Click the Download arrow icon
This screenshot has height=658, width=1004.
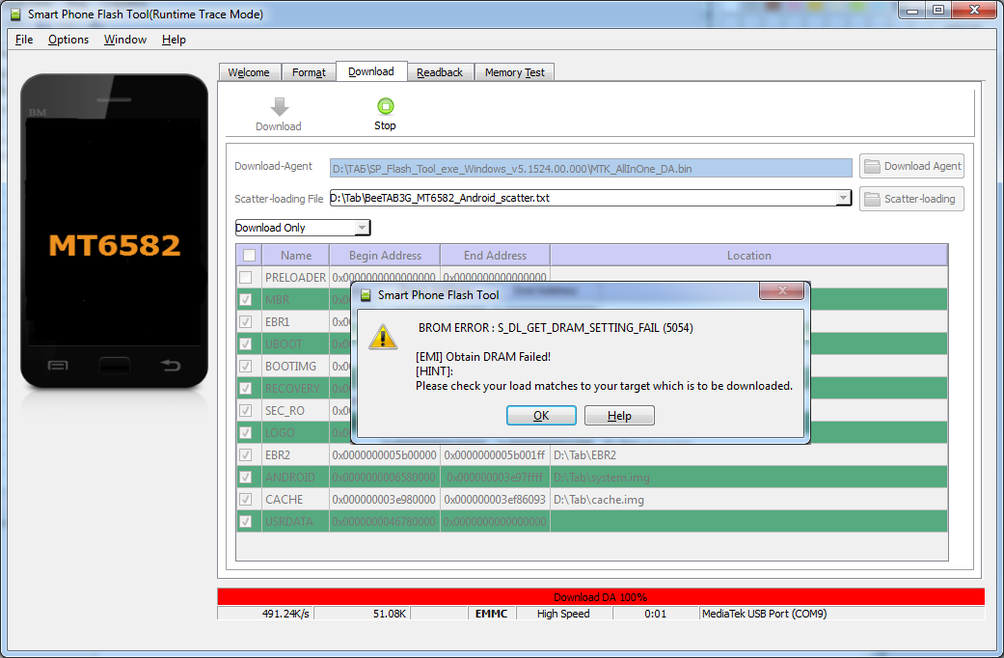(x=279, y=106)
